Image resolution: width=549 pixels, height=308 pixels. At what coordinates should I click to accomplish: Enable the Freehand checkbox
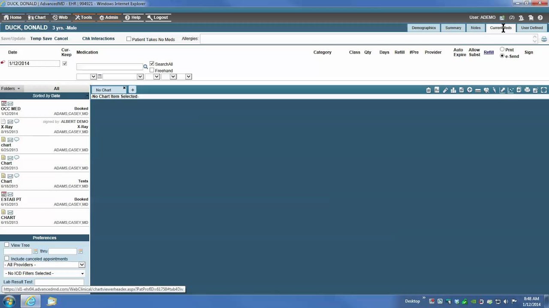152,70
